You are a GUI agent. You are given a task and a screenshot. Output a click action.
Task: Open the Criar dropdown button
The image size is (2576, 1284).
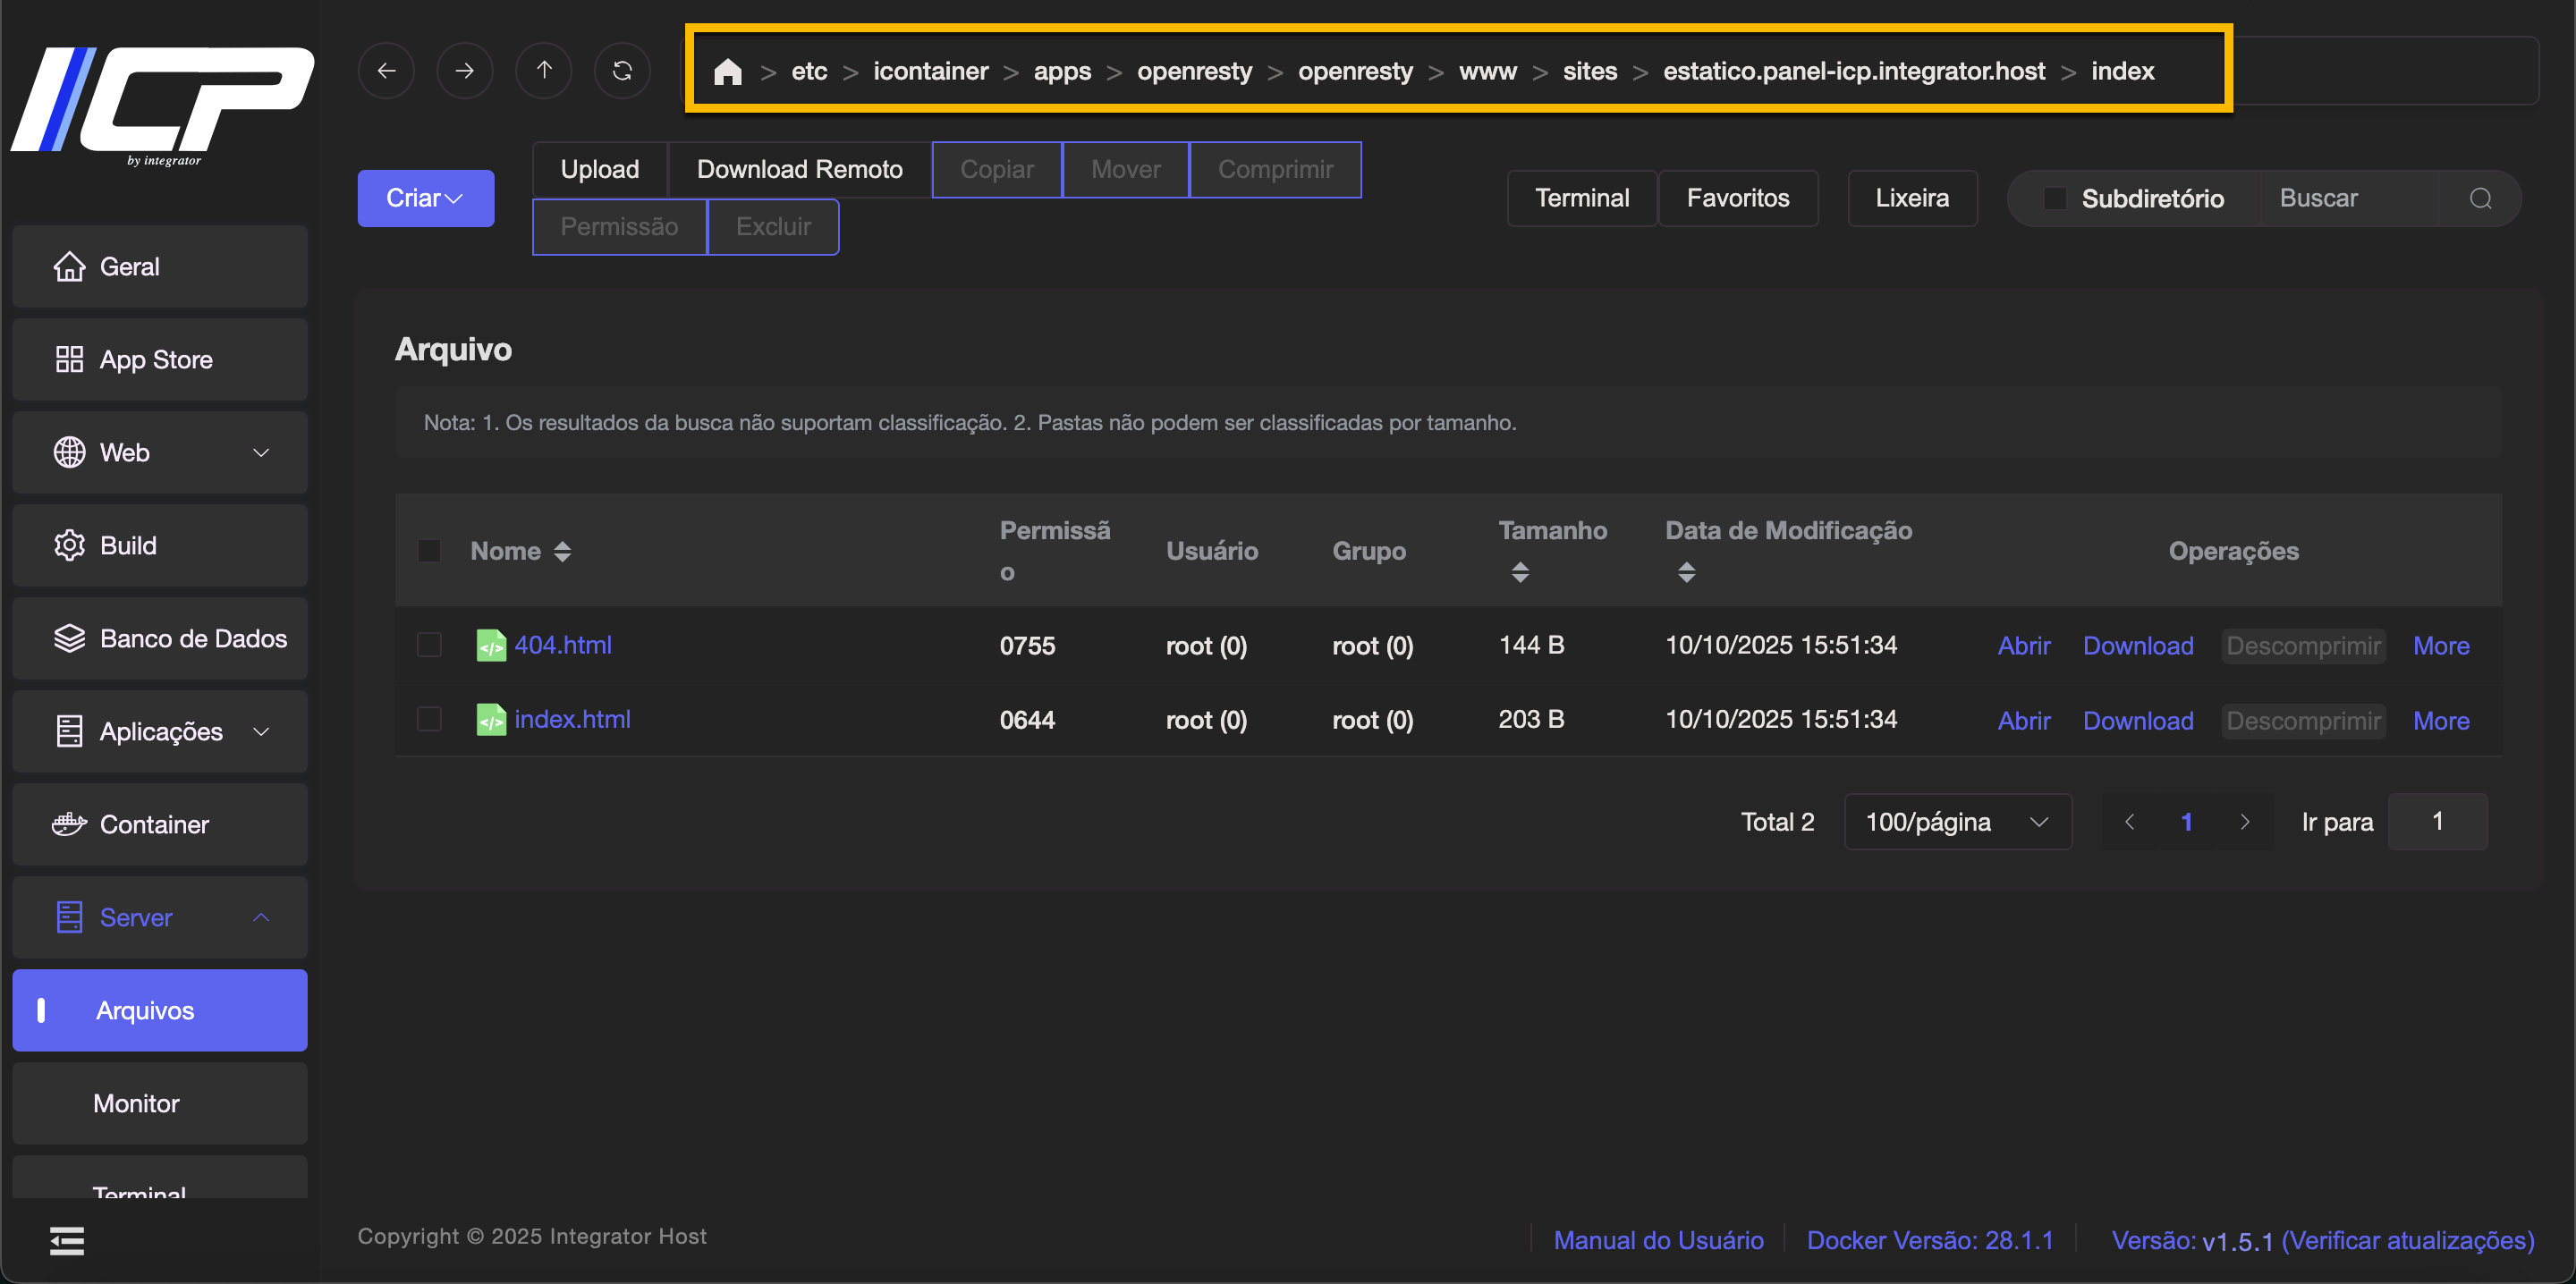(x=425, y=198)
